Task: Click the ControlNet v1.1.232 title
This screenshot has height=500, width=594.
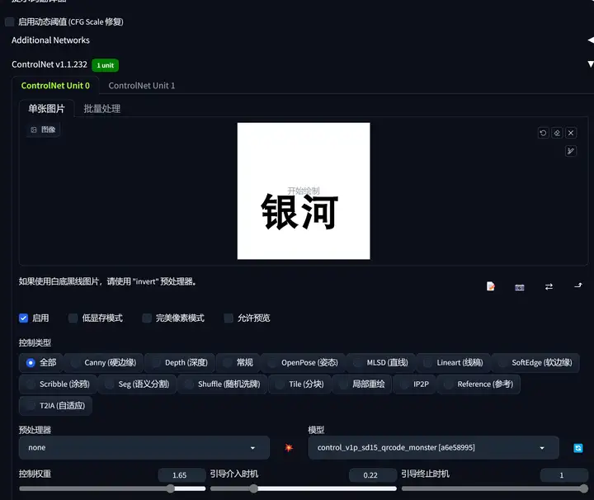Action: (x=49, y=64)
